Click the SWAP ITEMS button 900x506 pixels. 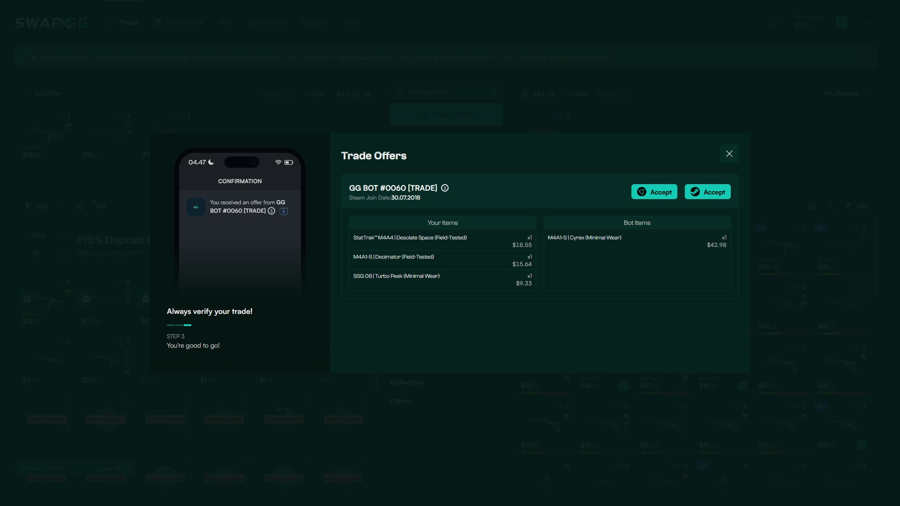point(446,114)
